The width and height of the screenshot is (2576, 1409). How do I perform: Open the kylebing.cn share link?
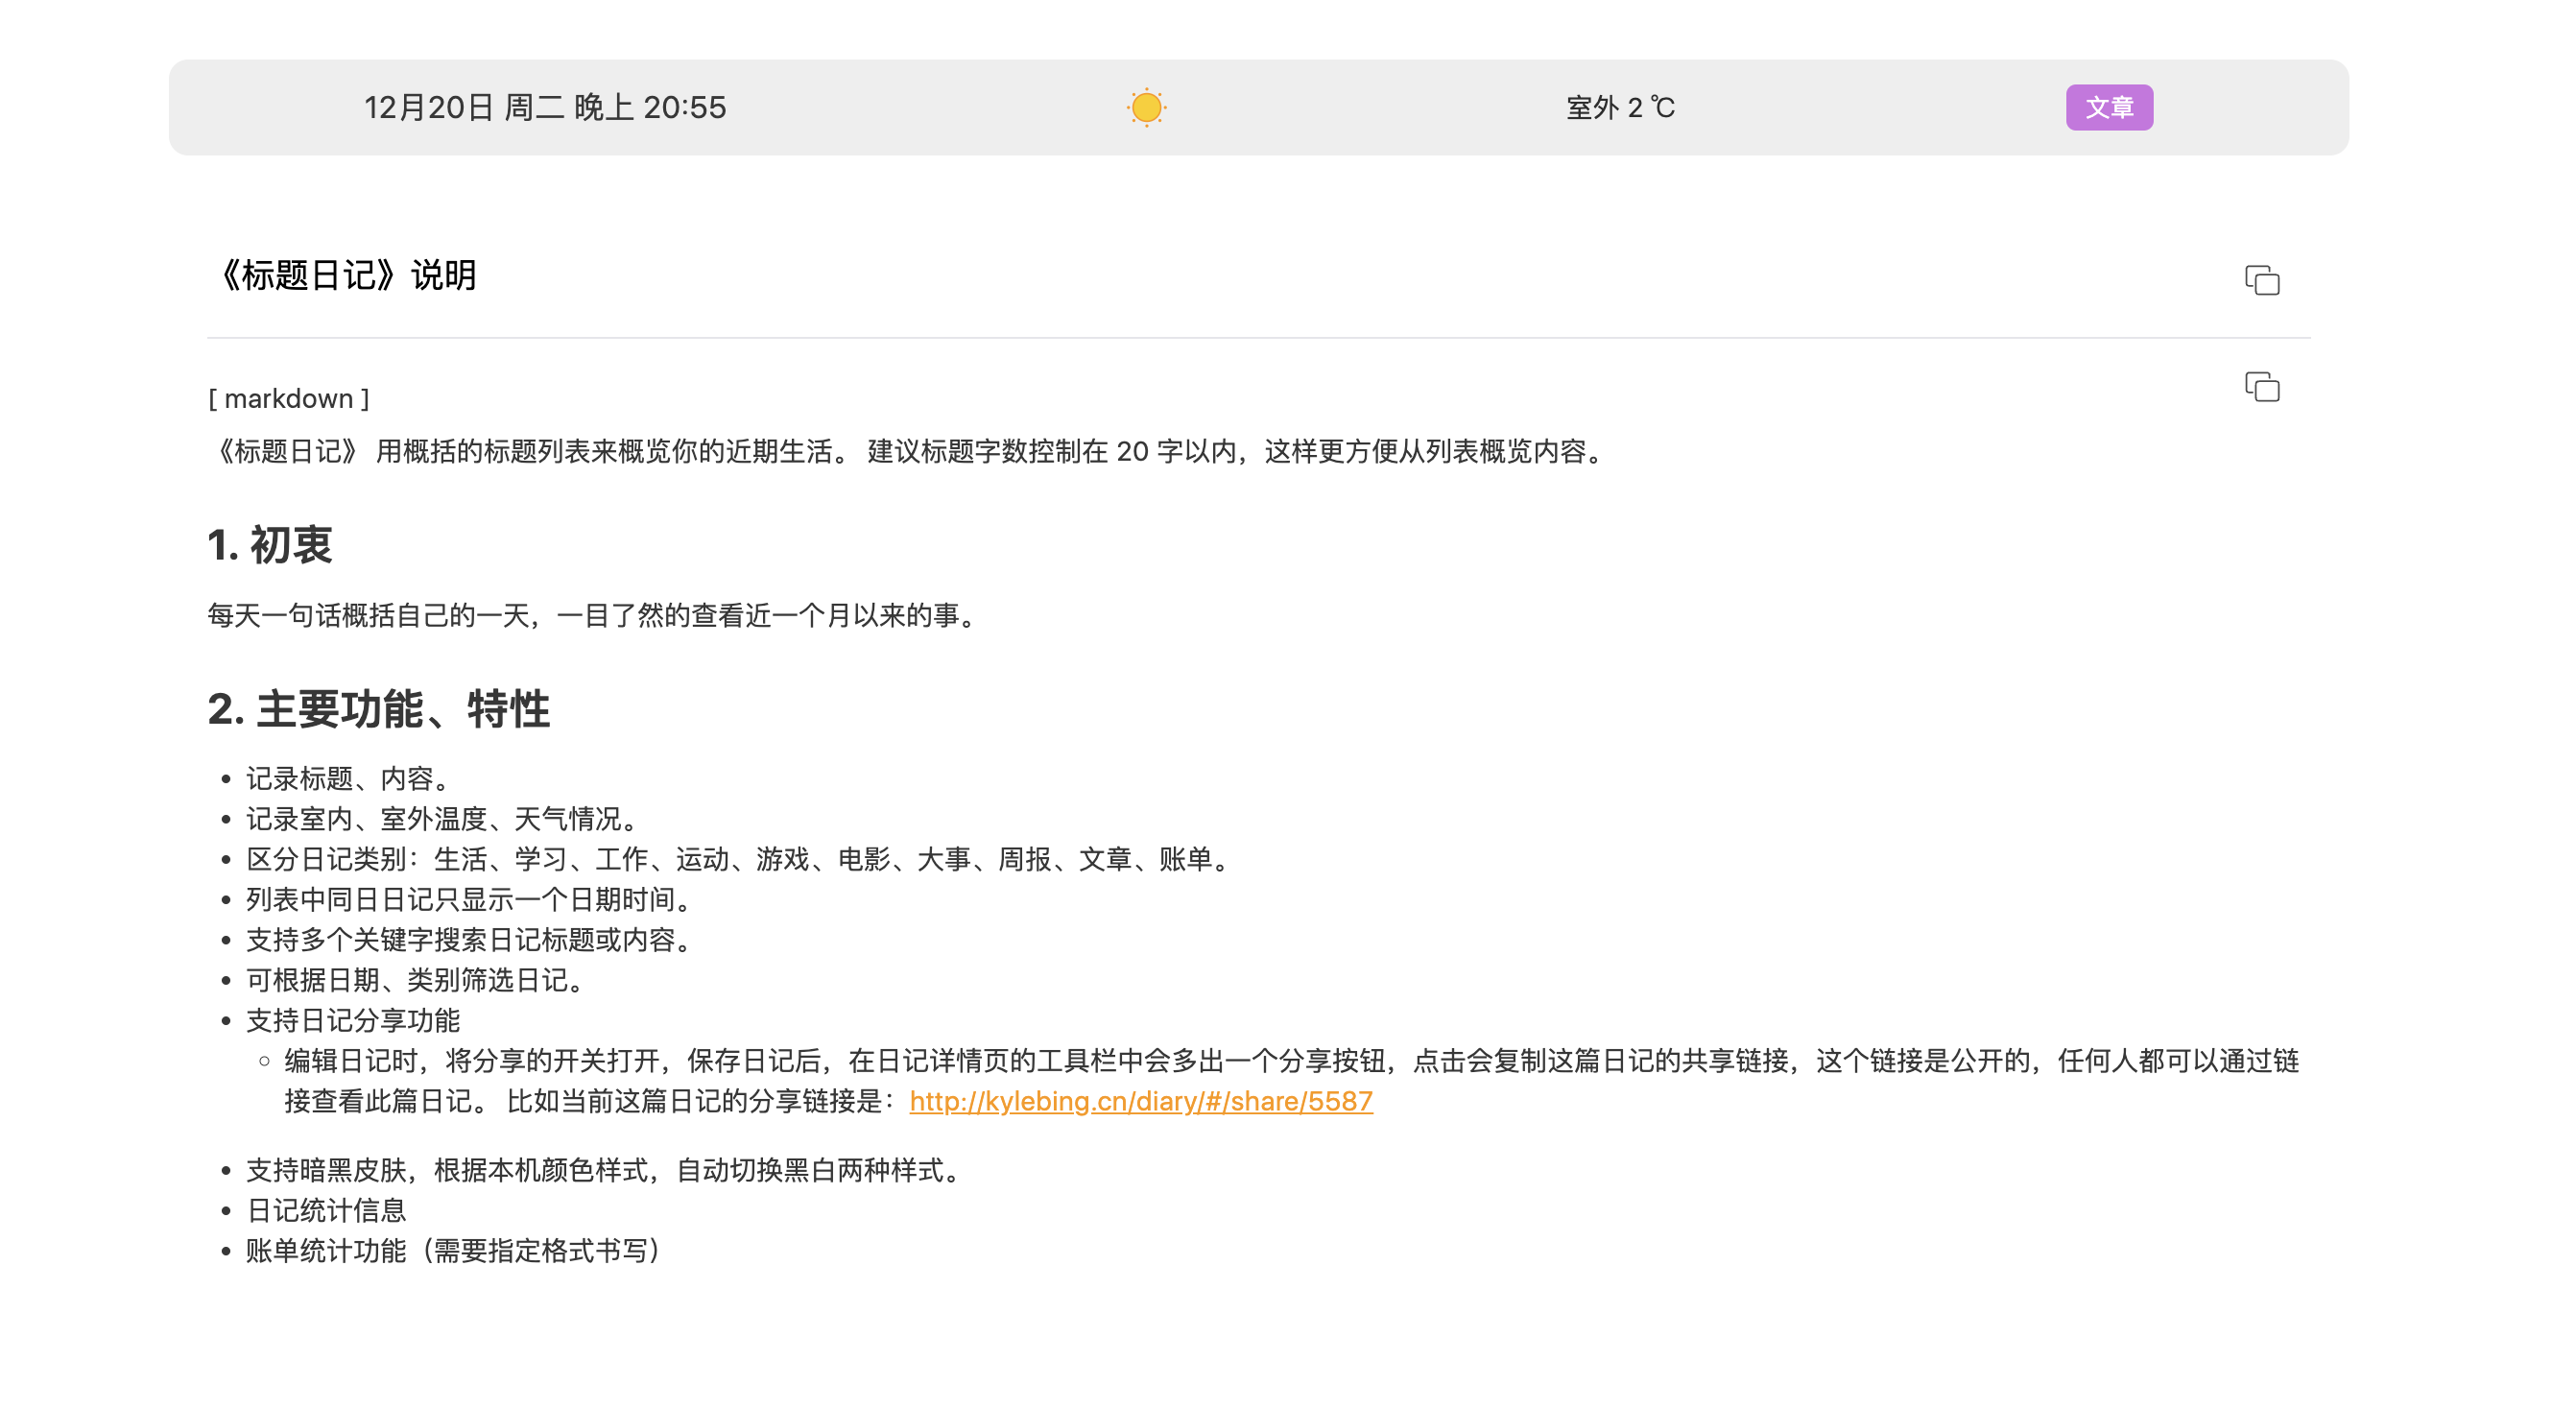1140,1101
